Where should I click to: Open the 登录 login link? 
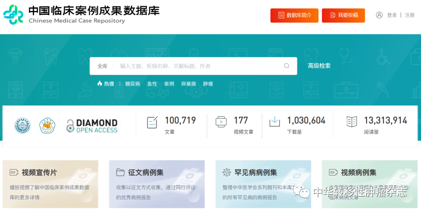point(392,15)
